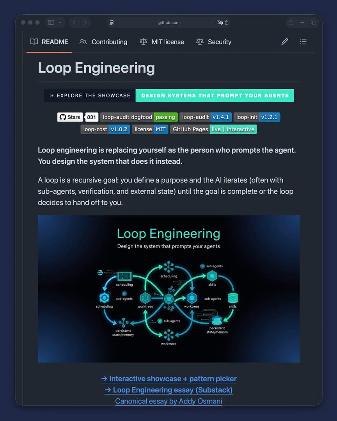337x421 pixels.
Task: Open the loop-init v1.2.1 badge
Action: pyautogui.click(x=257, y=117)
